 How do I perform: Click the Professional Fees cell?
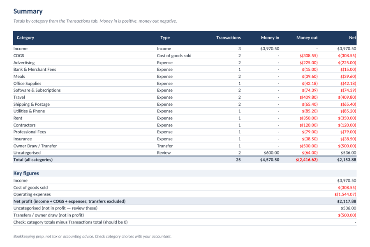30,132
